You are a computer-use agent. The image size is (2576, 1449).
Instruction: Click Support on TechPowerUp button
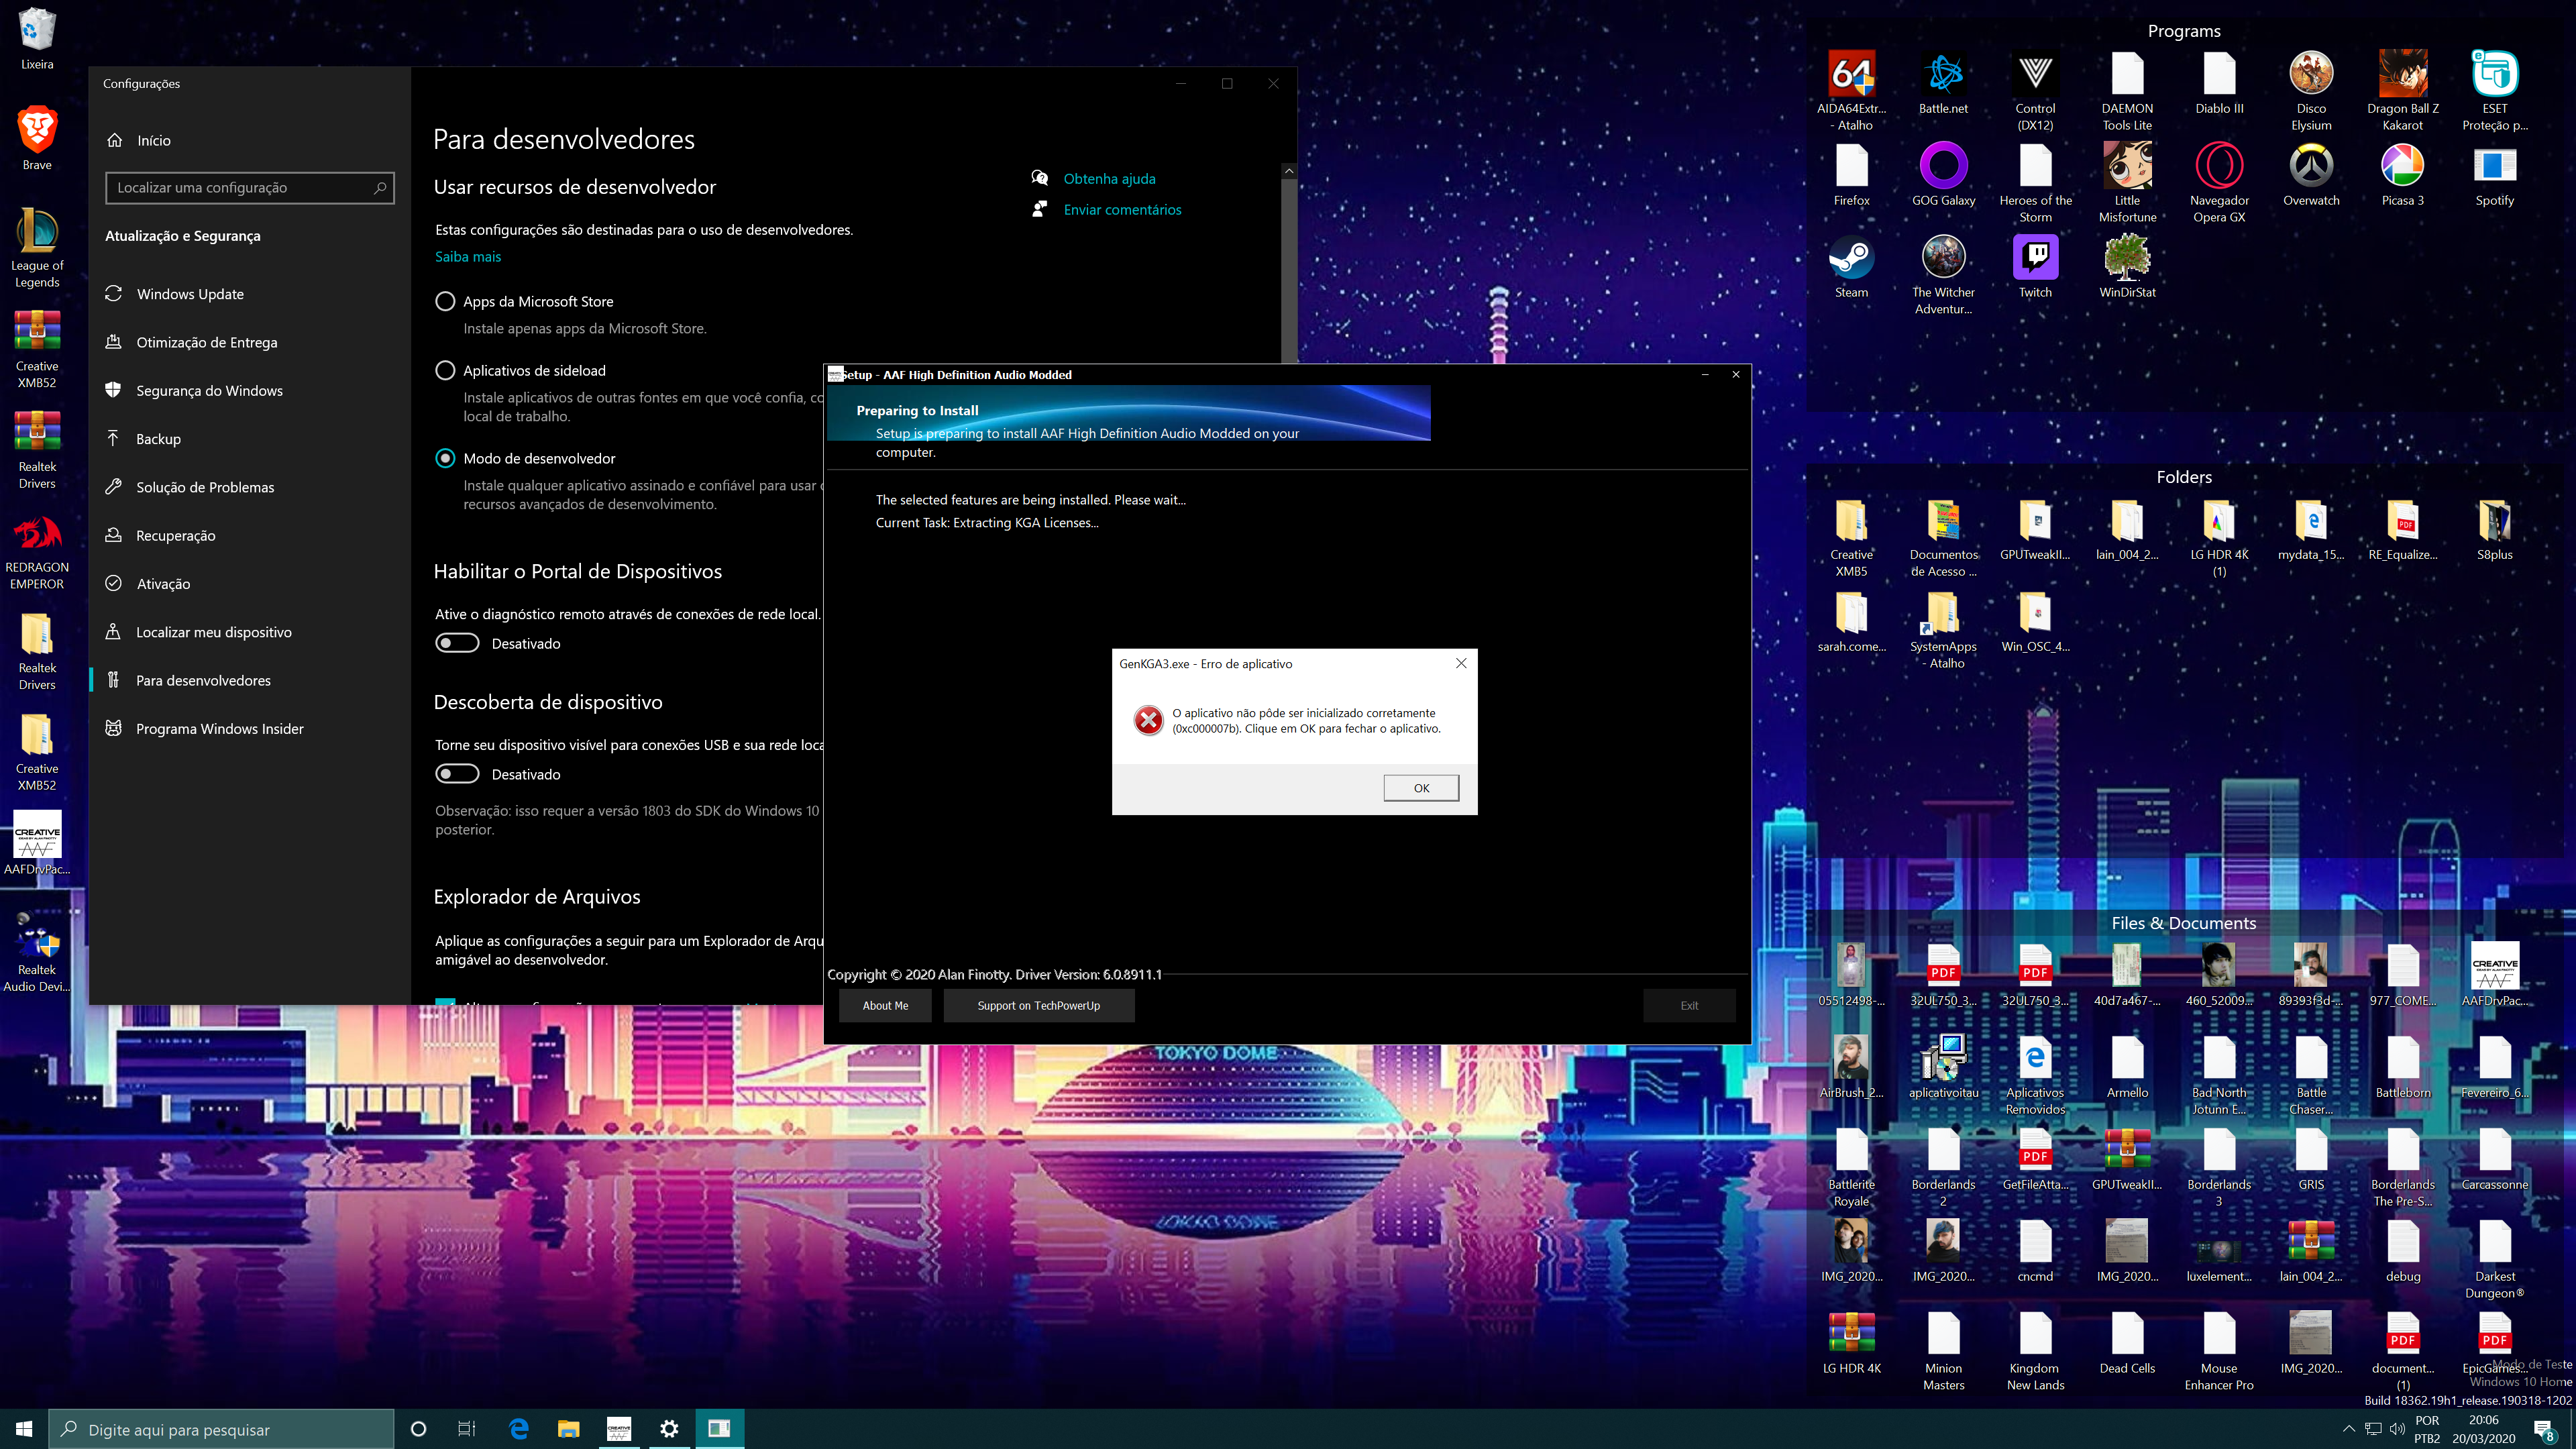(1038, 1005)
